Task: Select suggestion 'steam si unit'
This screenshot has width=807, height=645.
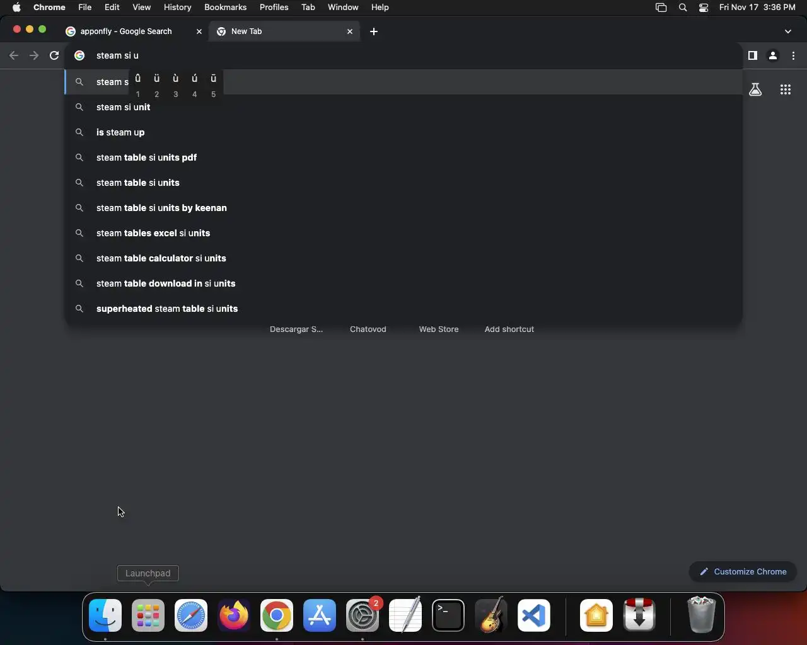Action: (403, 107)
